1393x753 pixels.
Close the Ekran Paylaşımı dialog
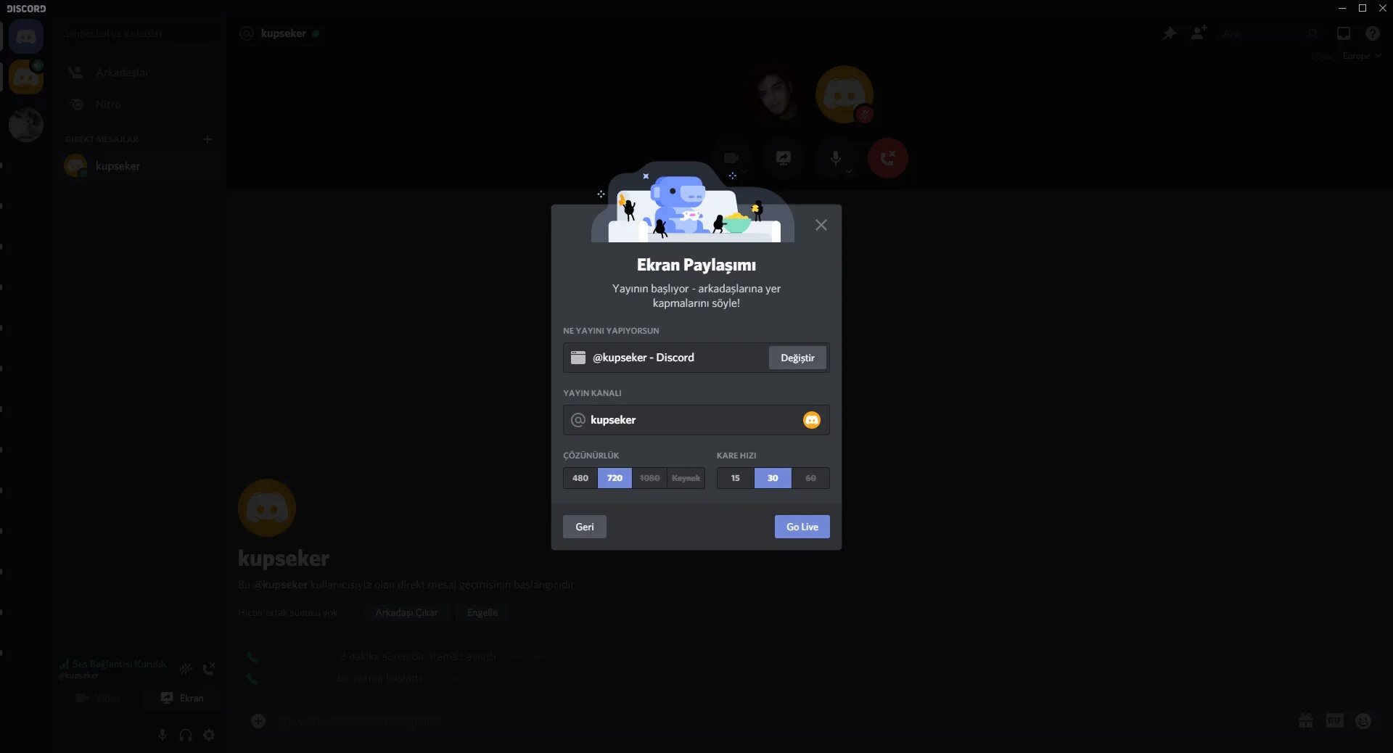pos(821,225)
